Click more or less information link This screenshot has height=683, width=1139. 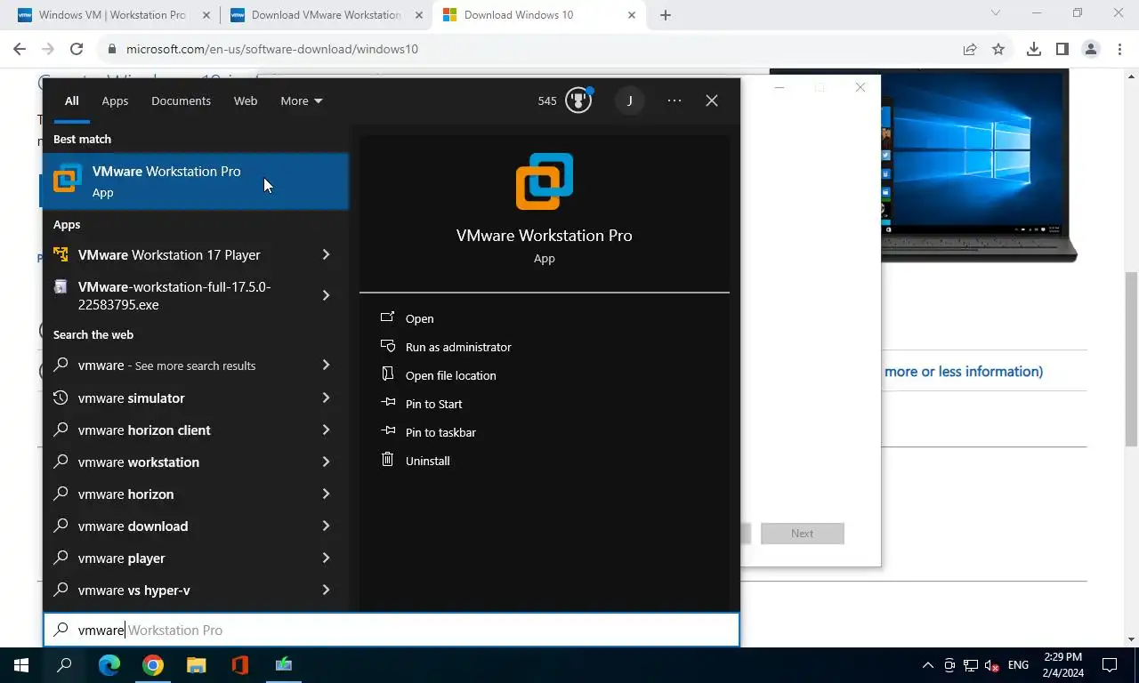(964, 371)
